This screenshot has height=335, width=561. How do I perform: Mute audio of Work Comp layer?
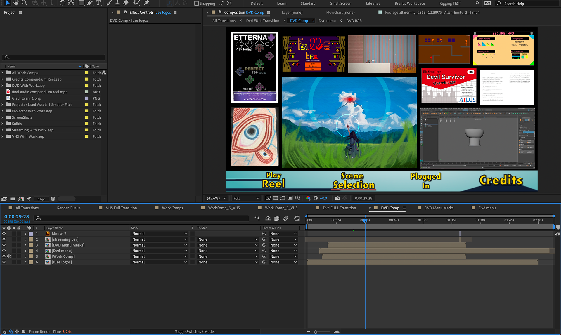(x=9, y=256)
